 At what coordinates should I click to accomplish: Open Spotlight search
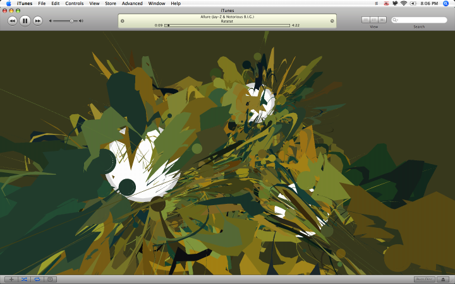pos(446,4)
